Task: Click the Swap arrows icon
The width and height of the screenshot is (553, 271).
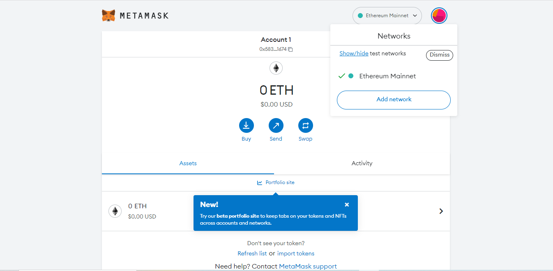Action: tap(305, 125)
